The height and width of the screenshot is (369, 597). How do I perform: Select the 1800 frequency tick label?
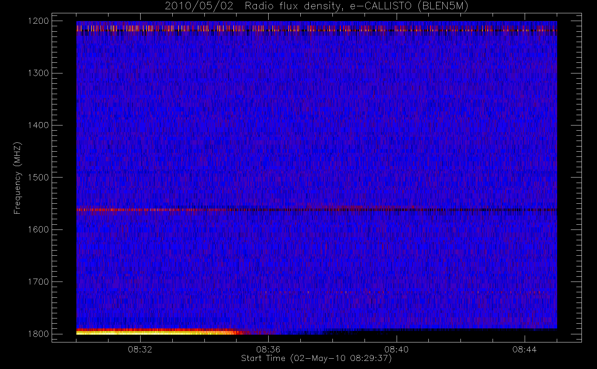click(38, 334)
